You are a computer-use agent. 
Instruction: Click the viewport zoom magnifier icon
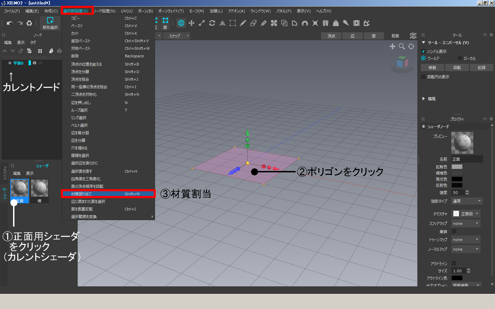(402, 46)
